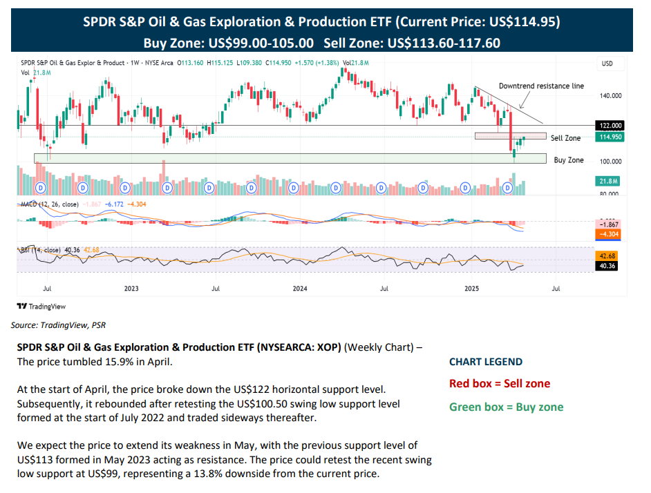Click the black 40.36 RSI axis tag
This screenshot has height=493, width=651.
pyautogui.click(x=607, y=266)
